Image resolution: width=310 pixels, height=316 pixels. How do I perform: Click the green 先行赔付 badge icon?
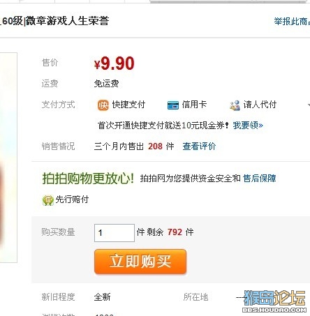(x=48, y=200)
